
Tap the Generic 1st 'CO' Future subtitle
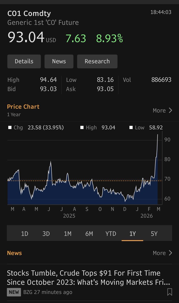click(43, 22)
